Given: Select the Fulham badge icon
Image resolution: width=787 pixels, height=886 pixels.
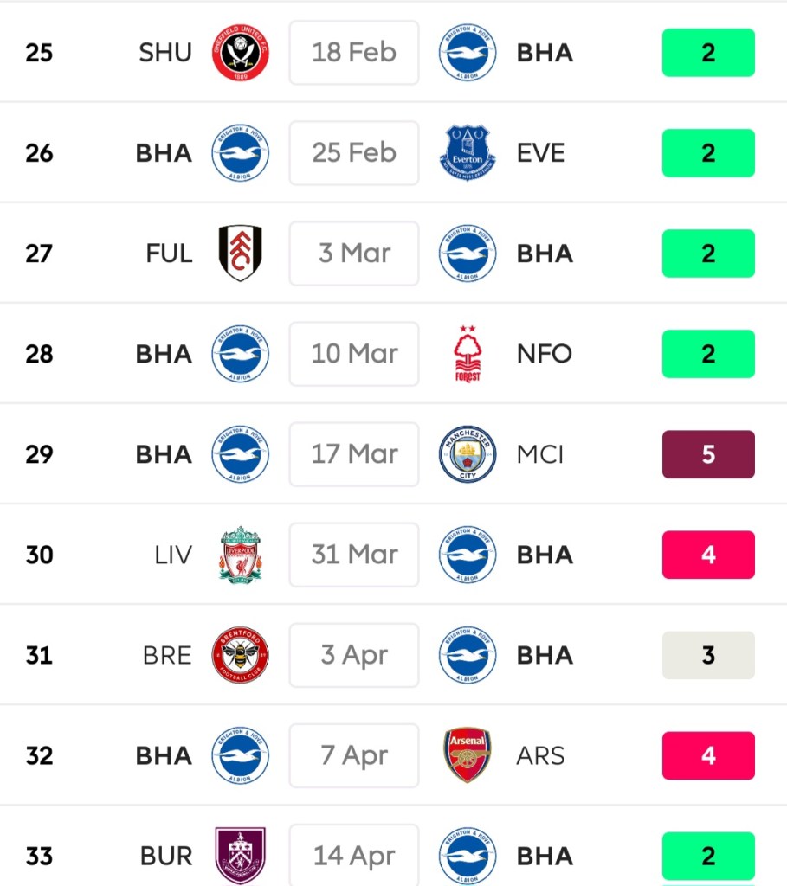Looking at the screenshot, I should [240, 254].
